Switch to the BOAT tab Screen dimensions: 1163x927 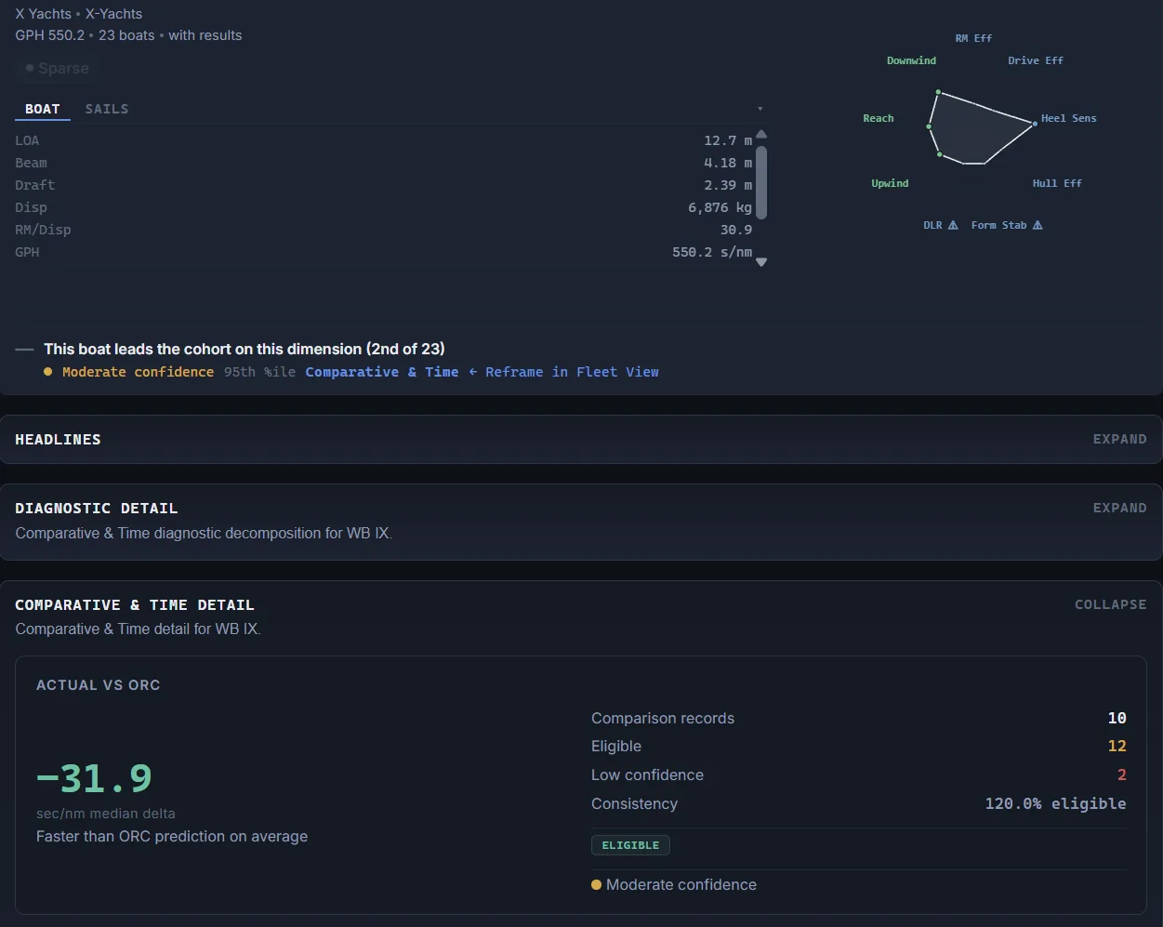43,109
